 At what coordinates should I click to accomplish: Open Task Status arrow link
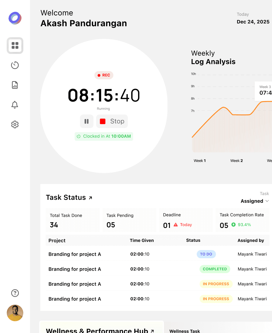[91, 198]
